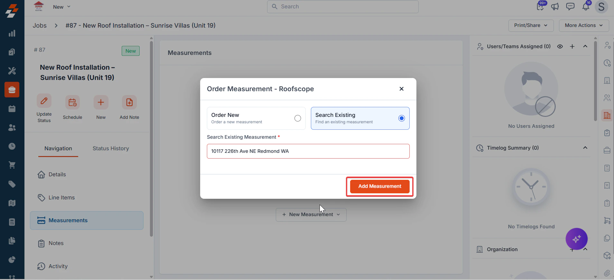Open the wrench tools sidebar icon
Screen dimensions: 614x280
pyautogui.click(x=12, y=71)
